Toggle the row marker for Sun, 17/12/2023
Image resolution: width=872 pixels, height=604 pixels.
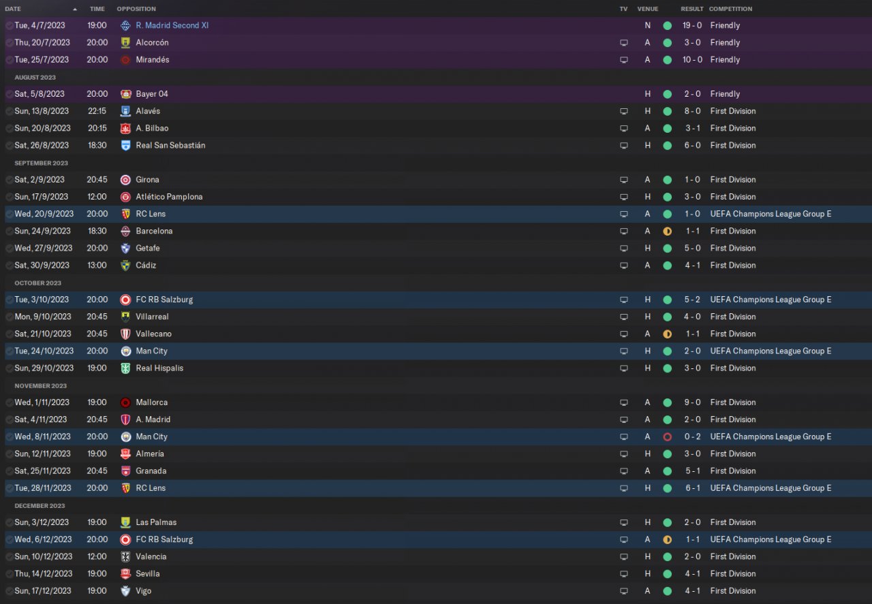[x=10, y=591]
